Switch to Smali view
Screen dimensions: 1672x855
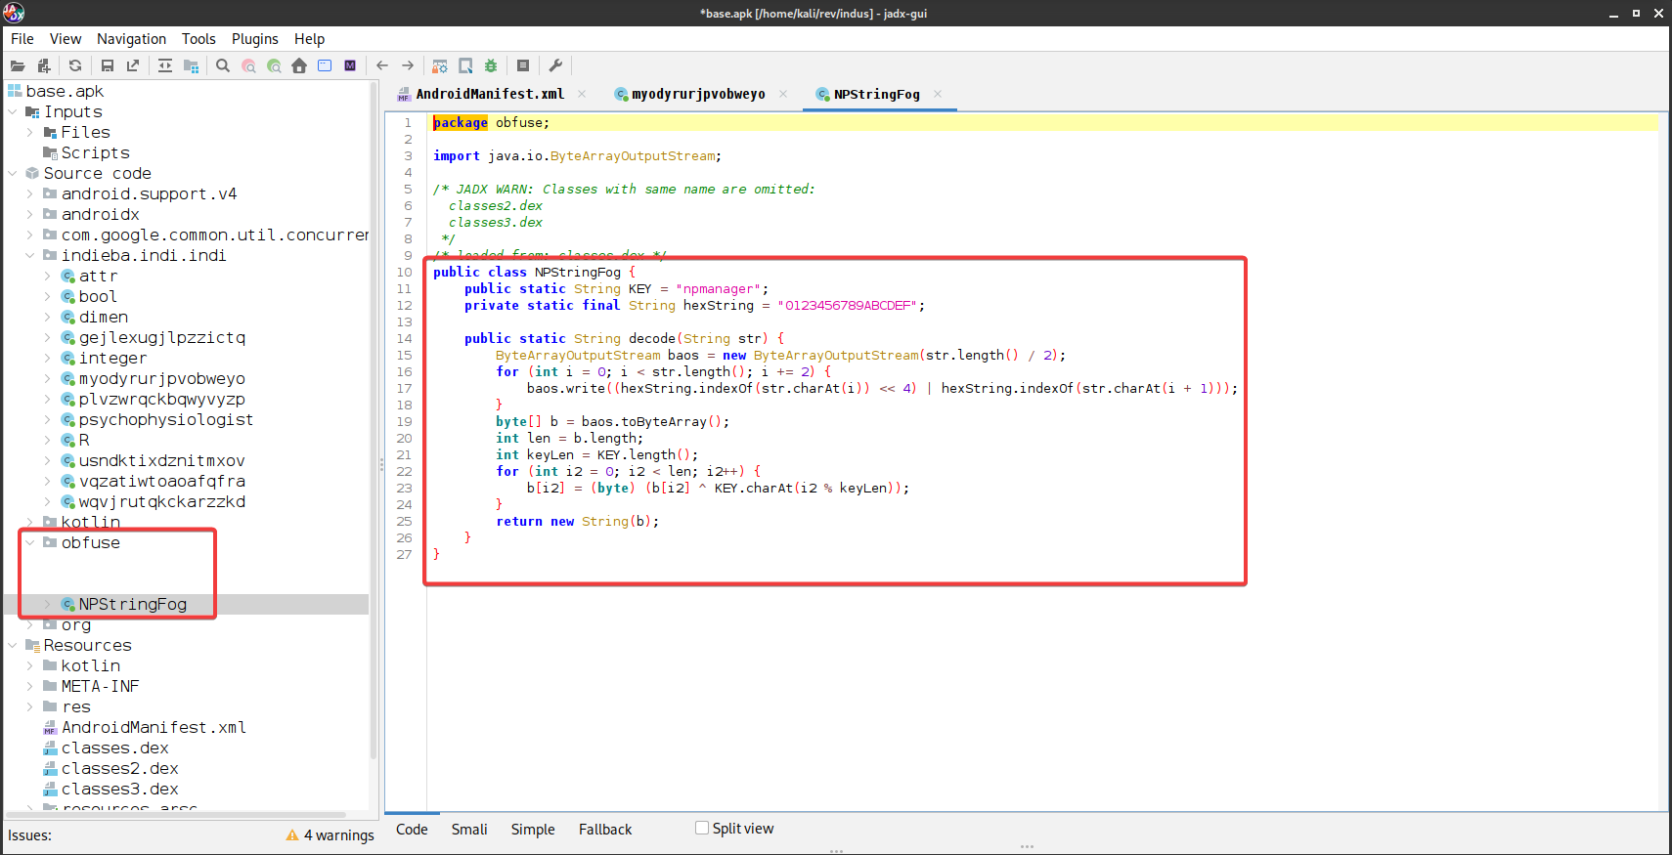click(x=469, y=830)
